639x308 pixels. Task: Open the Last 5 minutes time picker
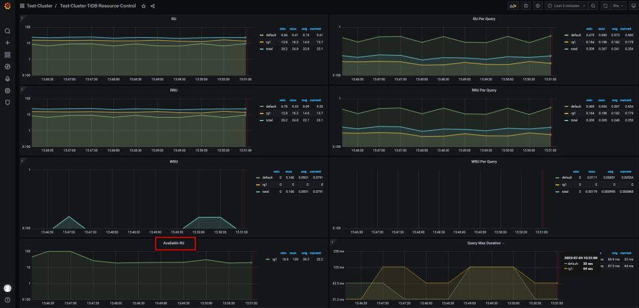(x=566, y=6)
